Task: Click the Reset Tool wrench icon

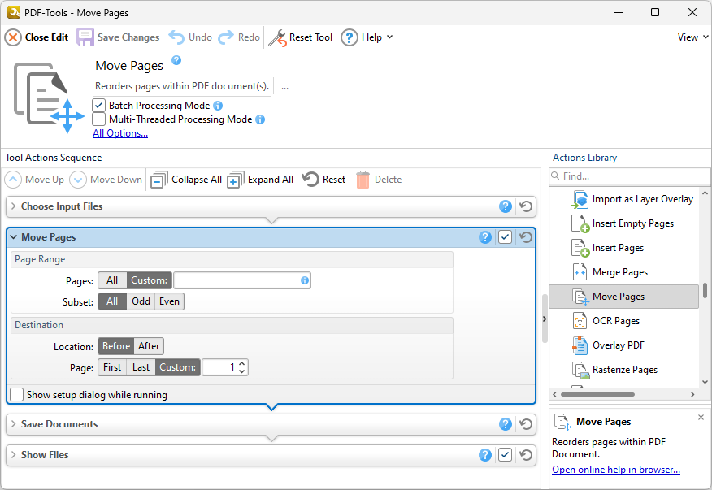Action: pos(277,37)
